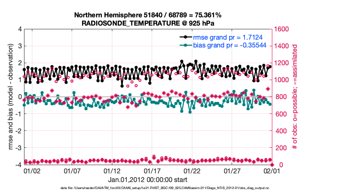
Task: Click the Northern Hemisphere title line
Action: (x=148, y=15)
